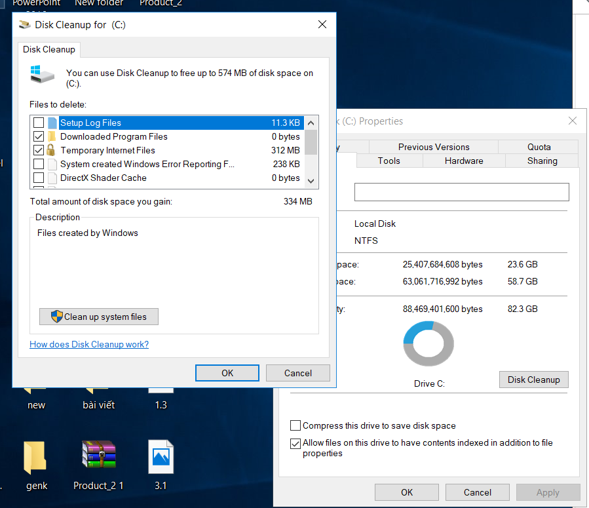Click the Downloaded Program Files folder icon
Screen dimensions: 589x508
[52, 136]
